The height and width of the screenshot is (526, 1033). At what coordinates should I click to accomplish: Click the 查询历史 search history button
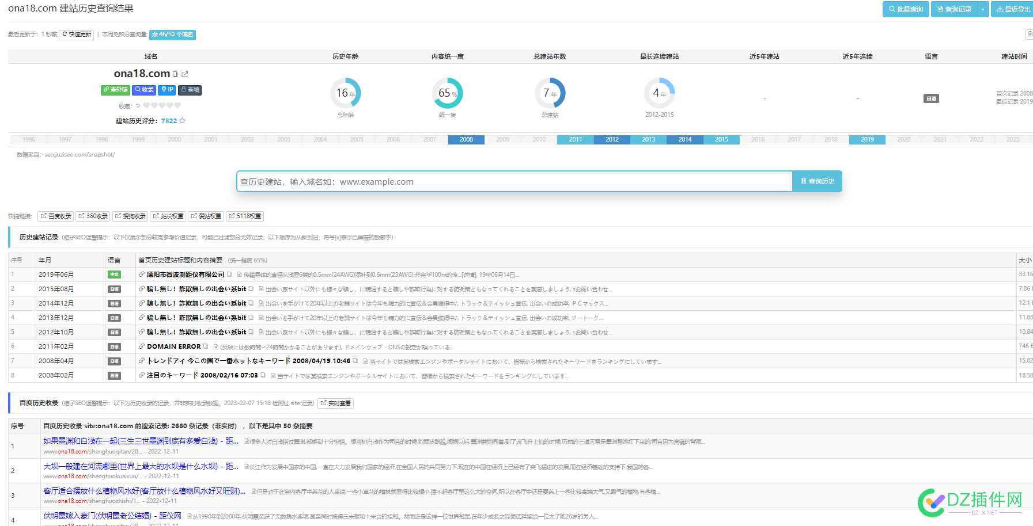[x=818, y=182]
